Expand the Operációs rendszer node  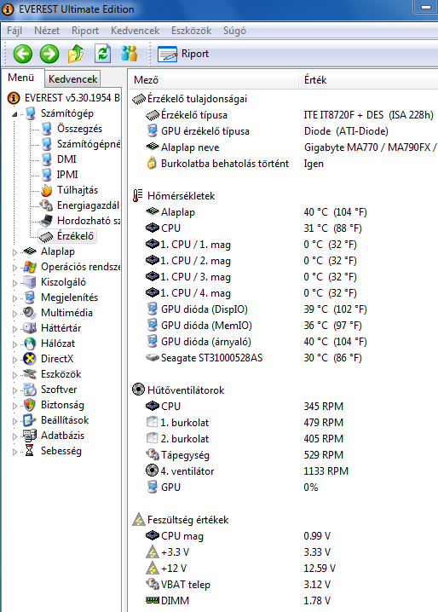click(14, 268)
